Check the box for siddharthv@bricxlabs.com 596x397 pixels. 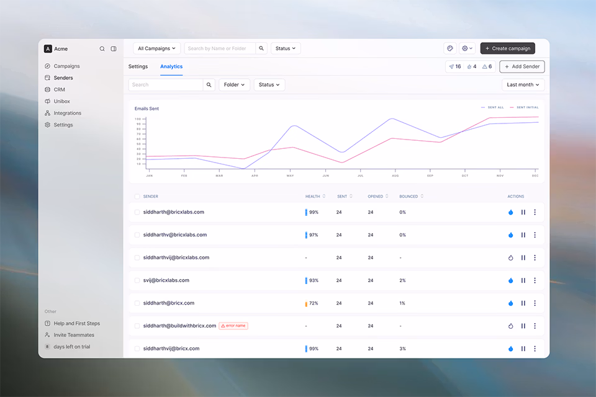(137, 234)
